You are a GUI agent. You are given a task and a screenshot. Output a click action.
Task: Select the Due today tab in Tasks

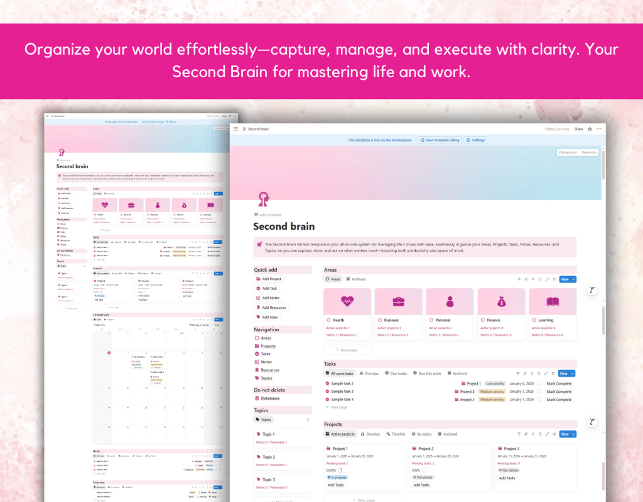click(x=396, y=373)
